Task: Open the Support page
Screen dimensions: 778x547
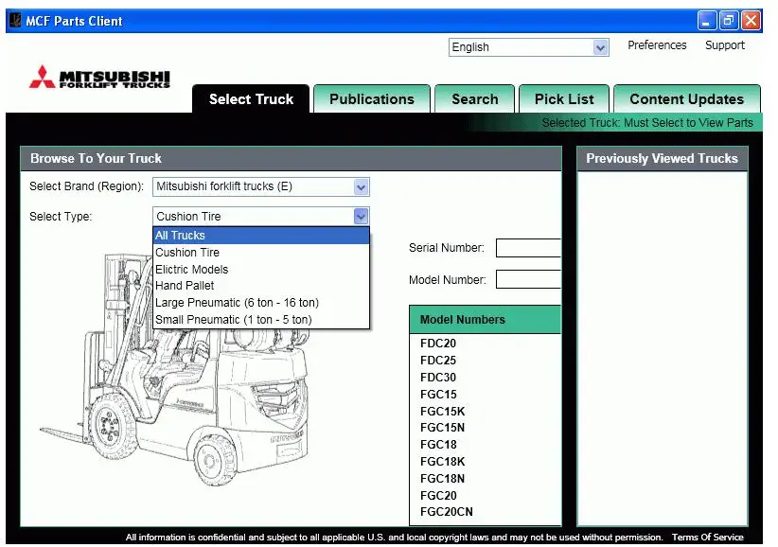Action: pos(725,44)
